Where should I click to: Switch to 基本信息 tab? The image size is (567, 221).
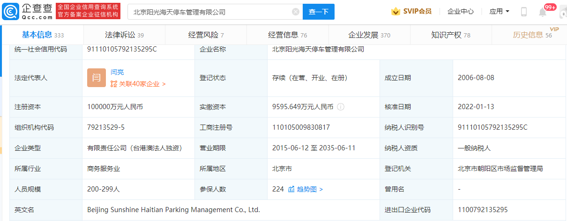click(x=43, y=35)
